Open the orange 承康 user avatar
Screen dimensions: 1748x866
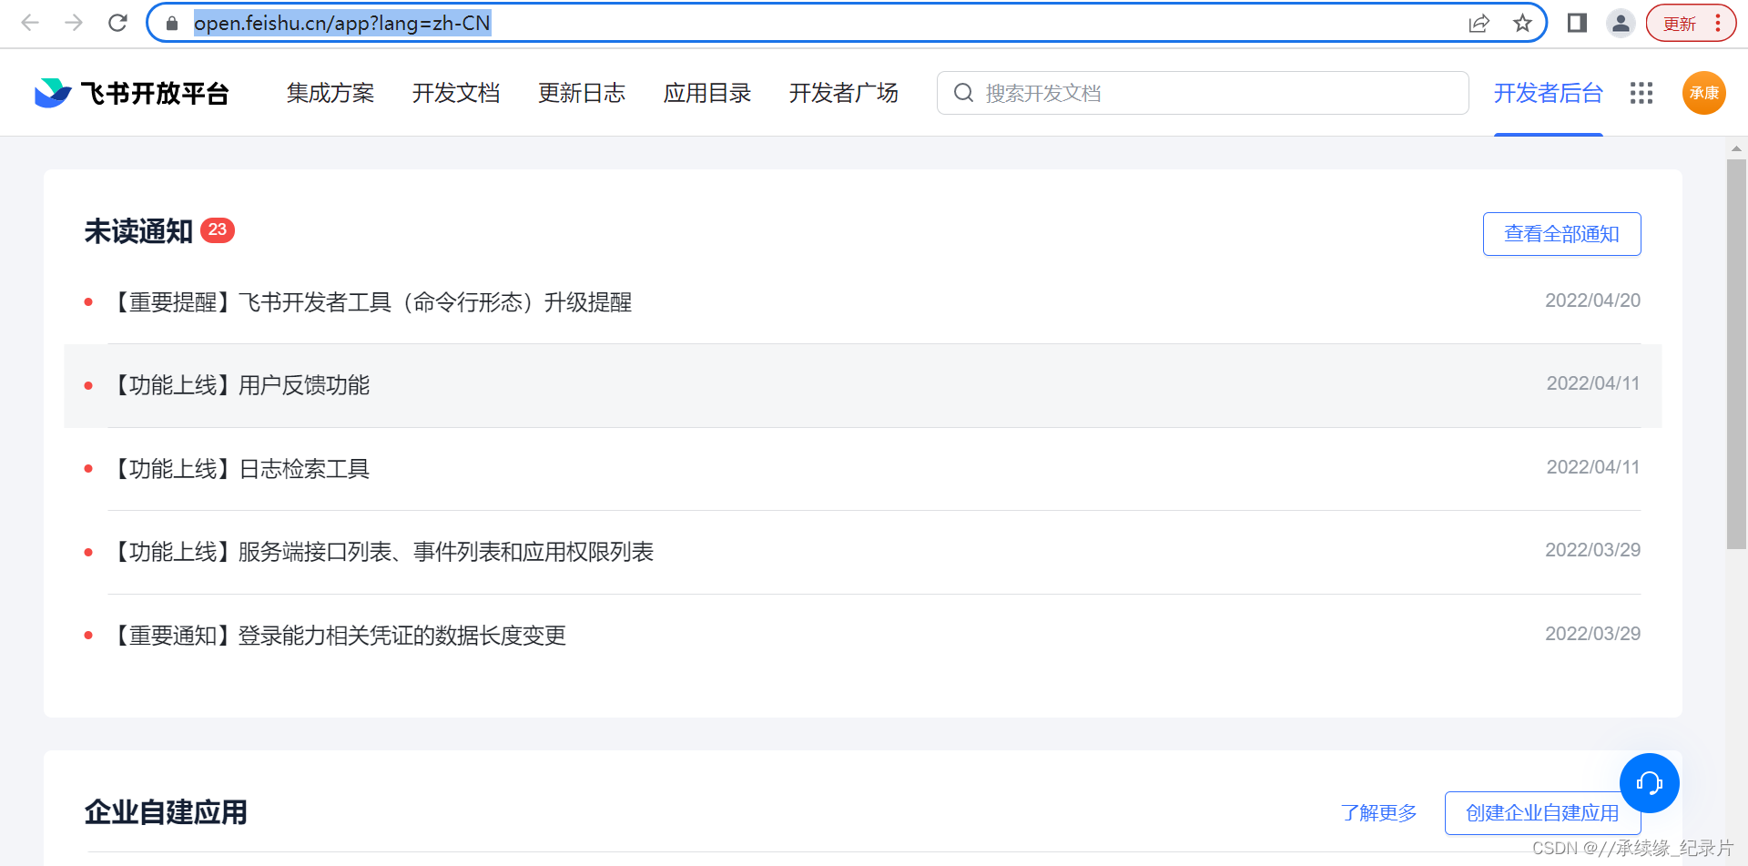tap(1704, 93)
